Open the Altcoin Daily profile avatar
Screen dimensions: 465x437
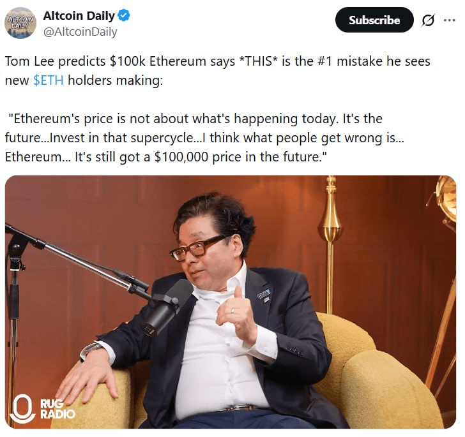[x=20, y=23]
